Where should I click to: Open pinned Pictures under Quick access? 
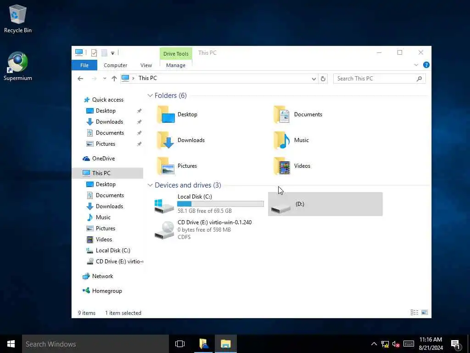click(x=105, y=144)
